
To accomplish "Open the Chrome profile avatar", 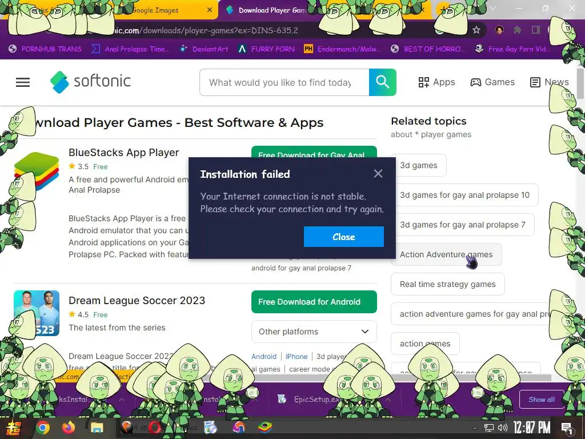I will (x=499, y=30).
